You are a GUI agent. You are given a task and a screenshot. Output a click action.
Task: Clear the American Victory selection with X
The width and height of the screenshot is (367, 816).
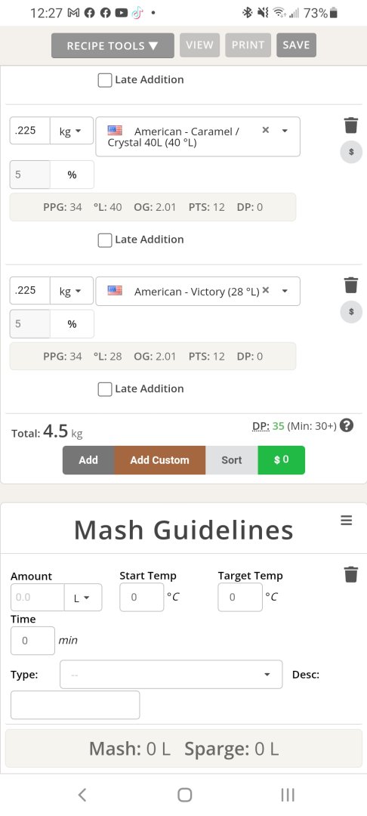pyautogui.click(x=266, y=290)
